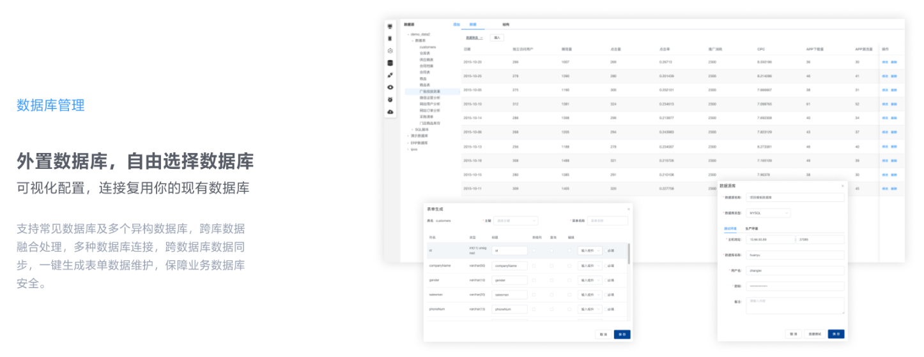924x357 pixels.
Task: Check the 必填 checkbox for id row
Action: (x=604, y=251)
